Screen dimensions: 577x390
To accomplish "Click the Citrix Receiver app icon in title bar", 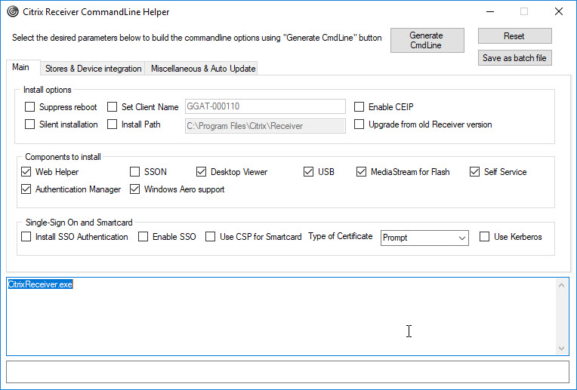I will coord(13,12).
